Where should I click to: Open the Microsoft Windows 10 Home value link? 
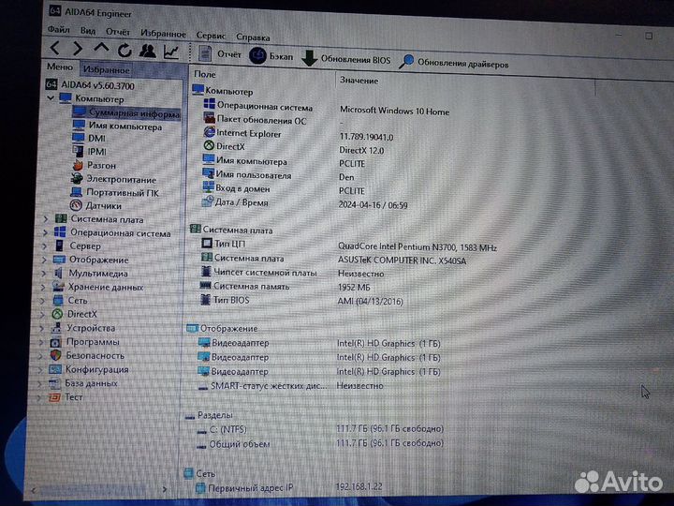click(x=395, y=111)
